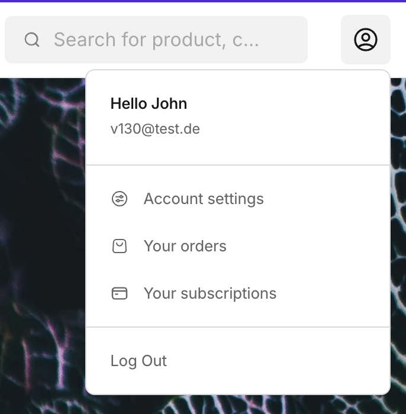Screen dimensions: 406x414
Task: Log Out of the account
Action: pyautogui.click(x=138, y=361)
